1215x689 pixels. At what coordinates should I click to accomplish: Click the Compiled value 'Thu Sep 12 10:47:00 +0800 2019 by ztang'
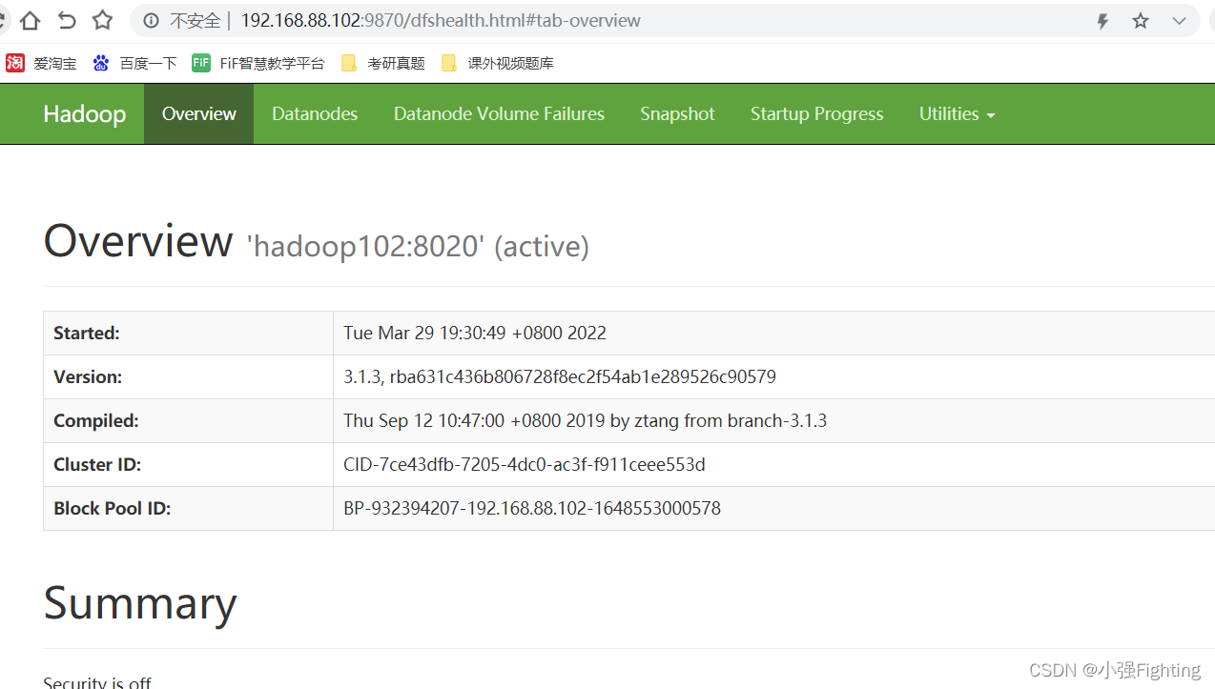click(585, 420)
